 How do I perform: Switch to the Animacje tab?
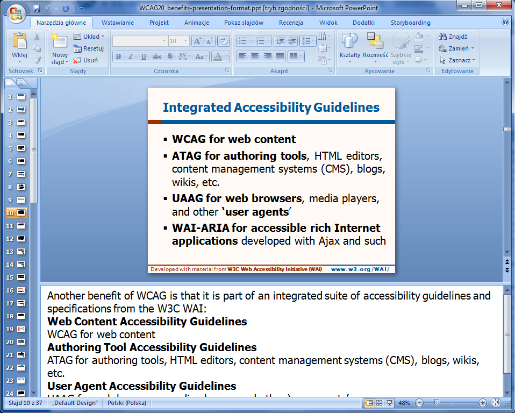click(197, 23)
